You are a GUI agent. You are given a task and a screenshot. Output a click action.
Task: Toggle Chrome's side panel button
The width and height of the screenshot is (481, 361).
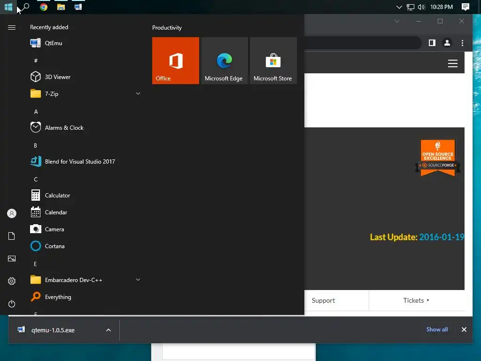pos(432,43)
